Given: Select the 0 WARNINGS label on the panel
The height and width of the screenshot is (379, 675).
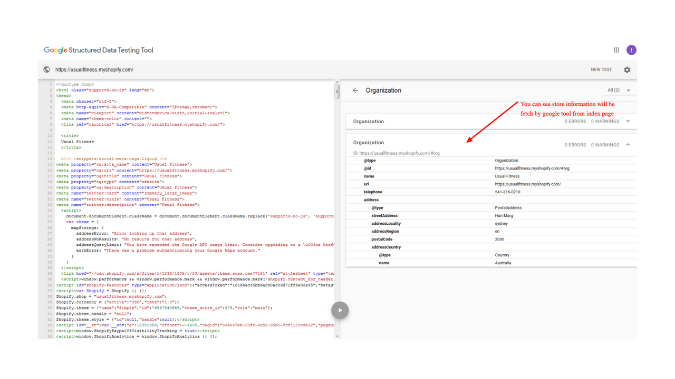Looking at the screenshot, I should (x=604, y=144).
